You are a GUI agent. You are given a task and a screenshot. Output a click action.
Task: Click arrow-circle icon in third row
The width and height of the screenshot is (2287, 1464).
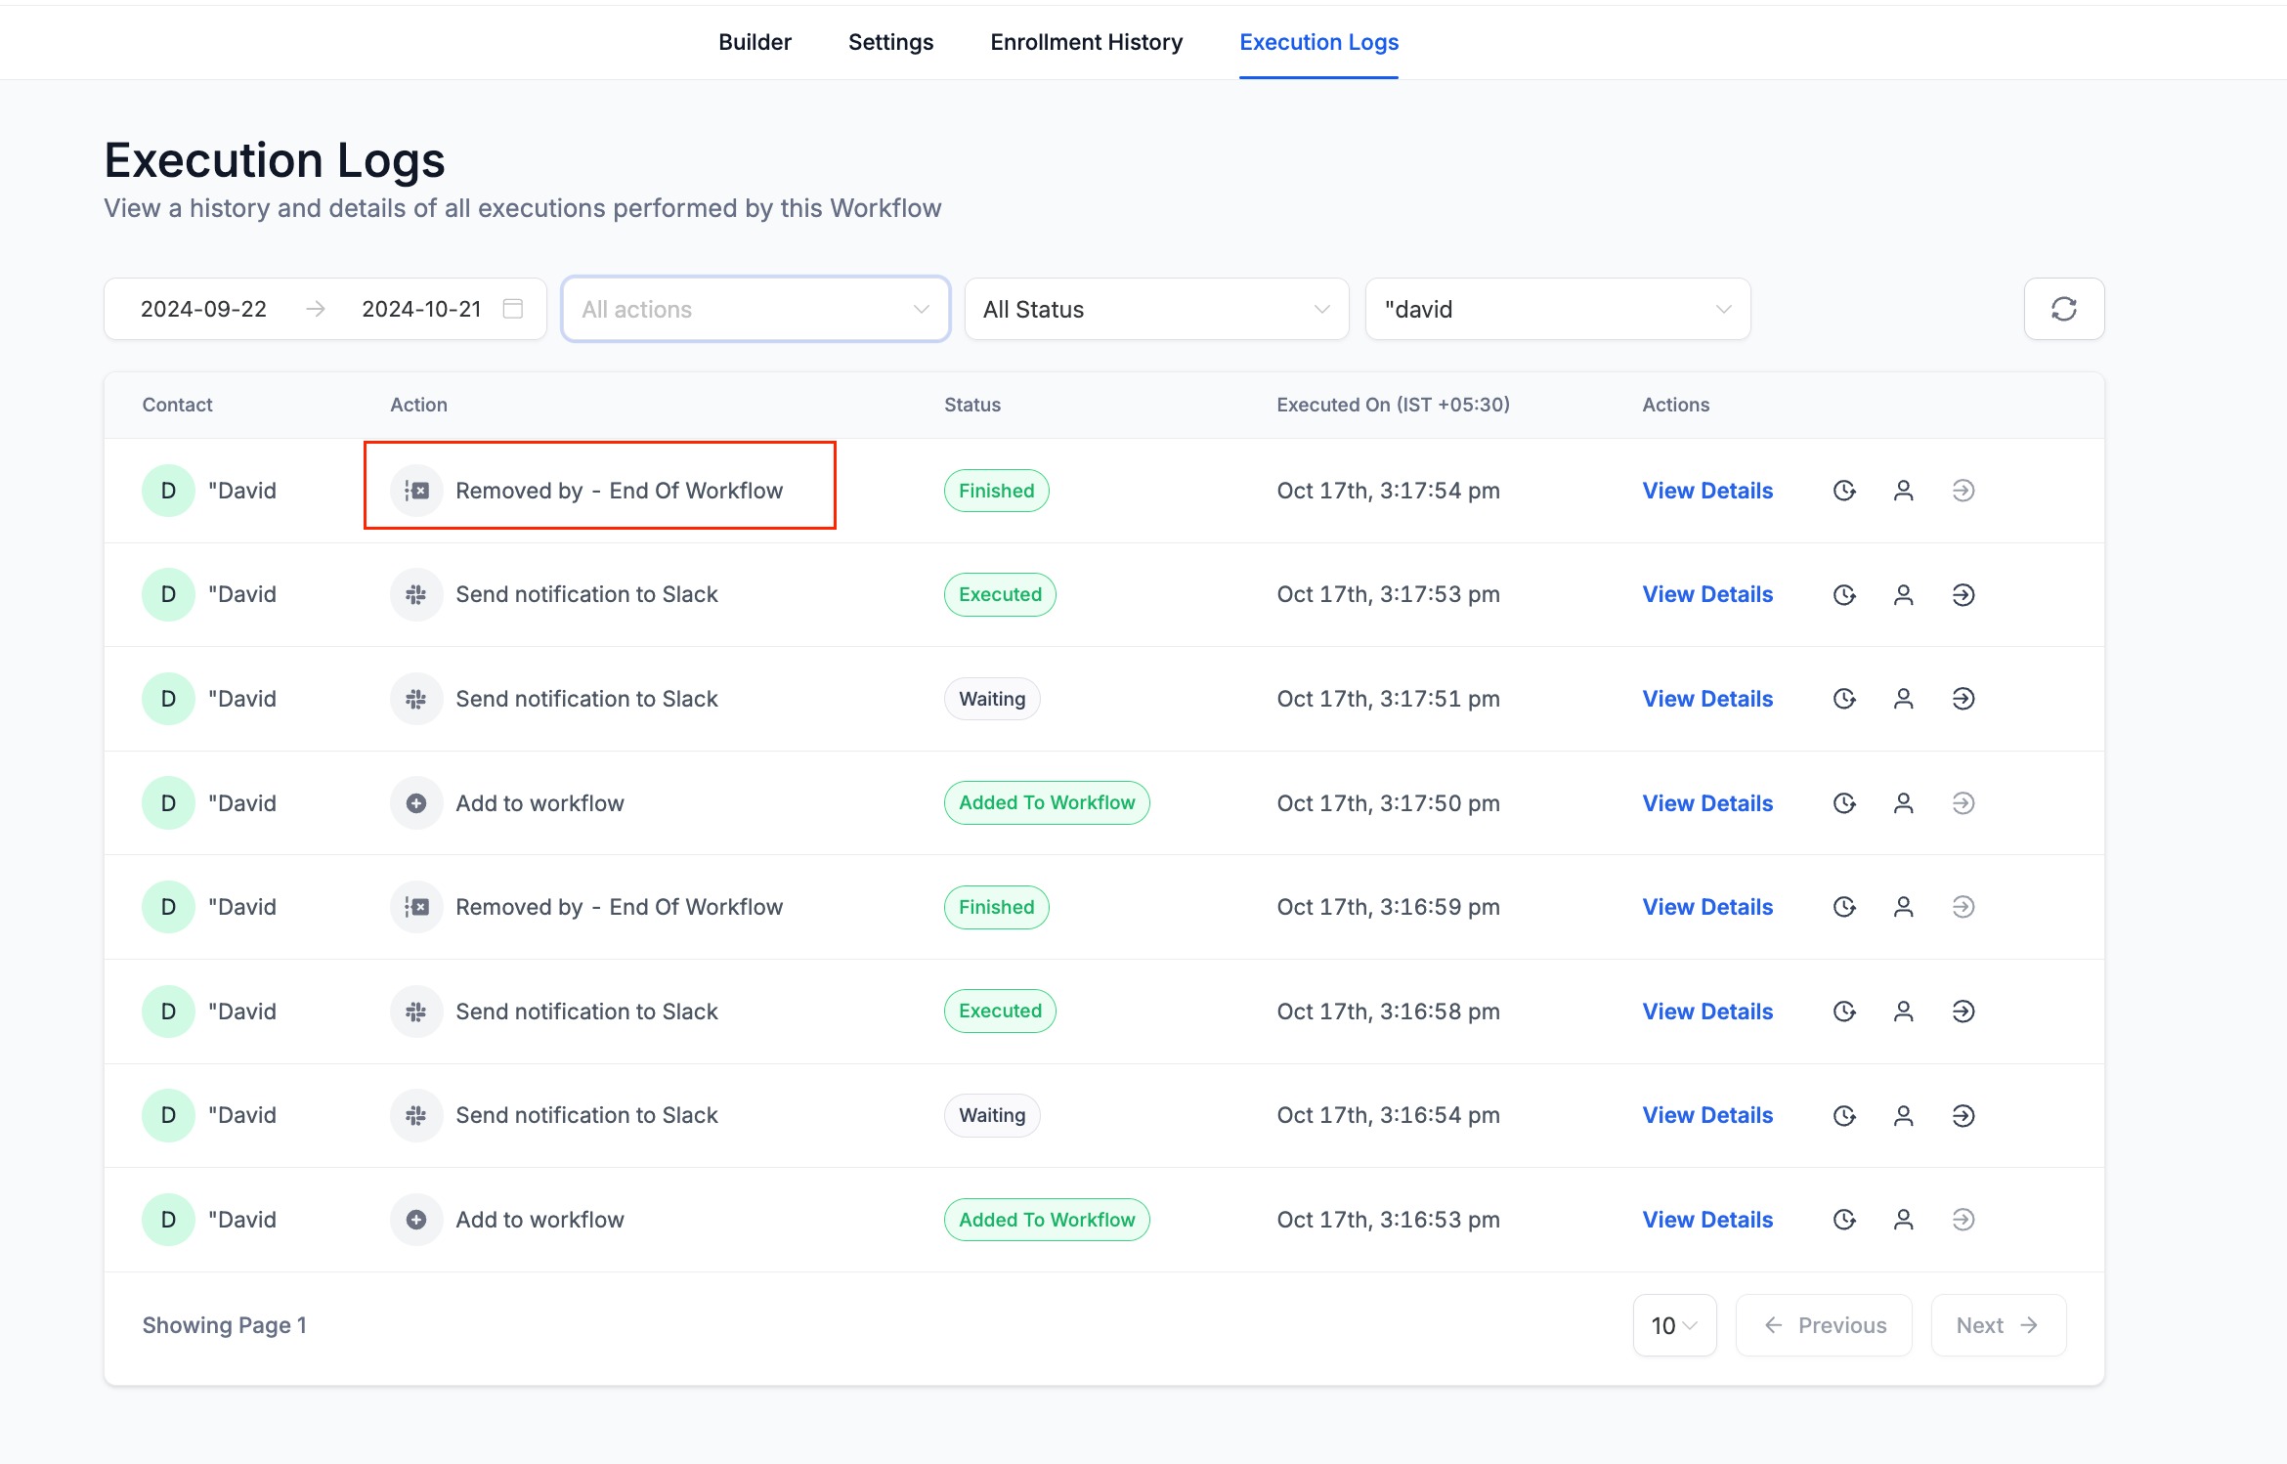coord(1963,699)
